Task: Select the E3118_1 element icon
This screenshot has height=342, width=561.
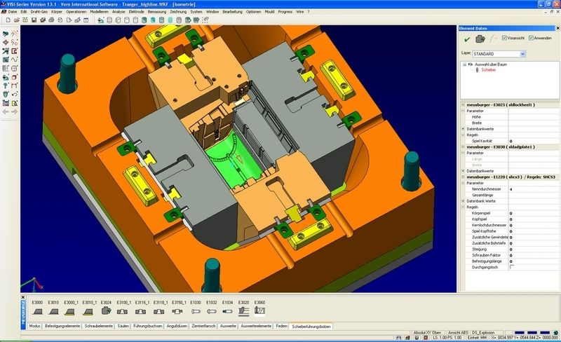Action: (159, 312)
